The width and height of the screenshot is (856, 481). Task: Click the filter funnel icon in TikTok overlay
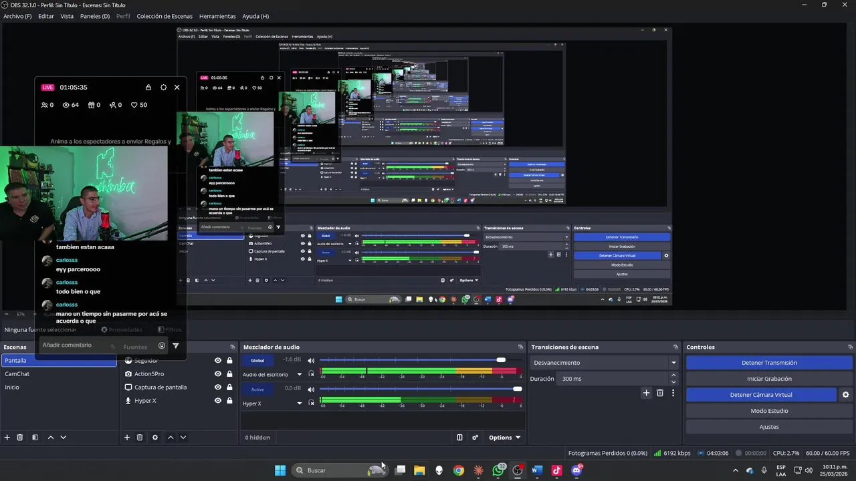point(176,345)
